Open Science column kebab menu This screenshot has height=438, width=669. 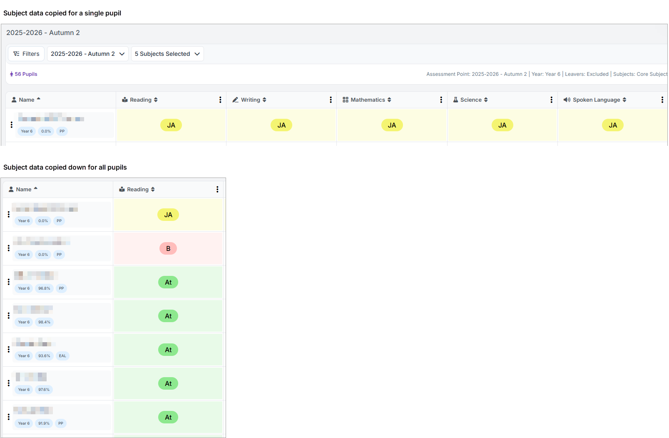551,100
